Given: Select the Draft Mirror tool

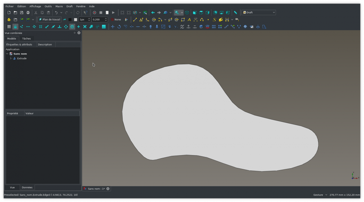Looking at the screenshot, I should point(258,26).
